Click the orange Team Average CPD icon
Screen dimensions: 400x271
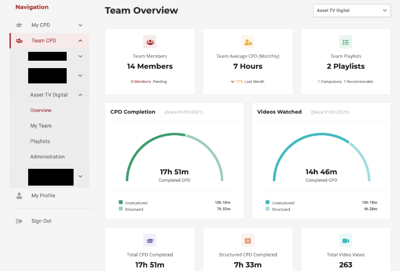[x=248, y=42]
